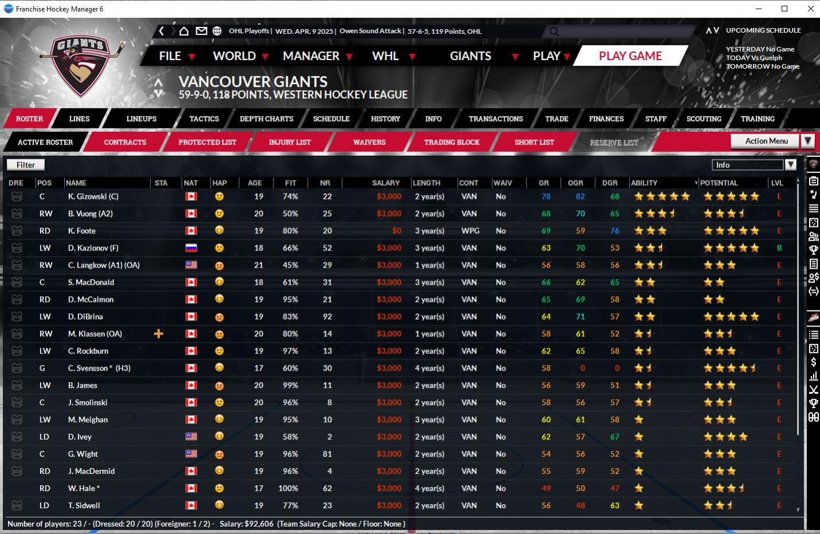Toggle dressed jersey icon for S. MacDonald

[17, 282]
